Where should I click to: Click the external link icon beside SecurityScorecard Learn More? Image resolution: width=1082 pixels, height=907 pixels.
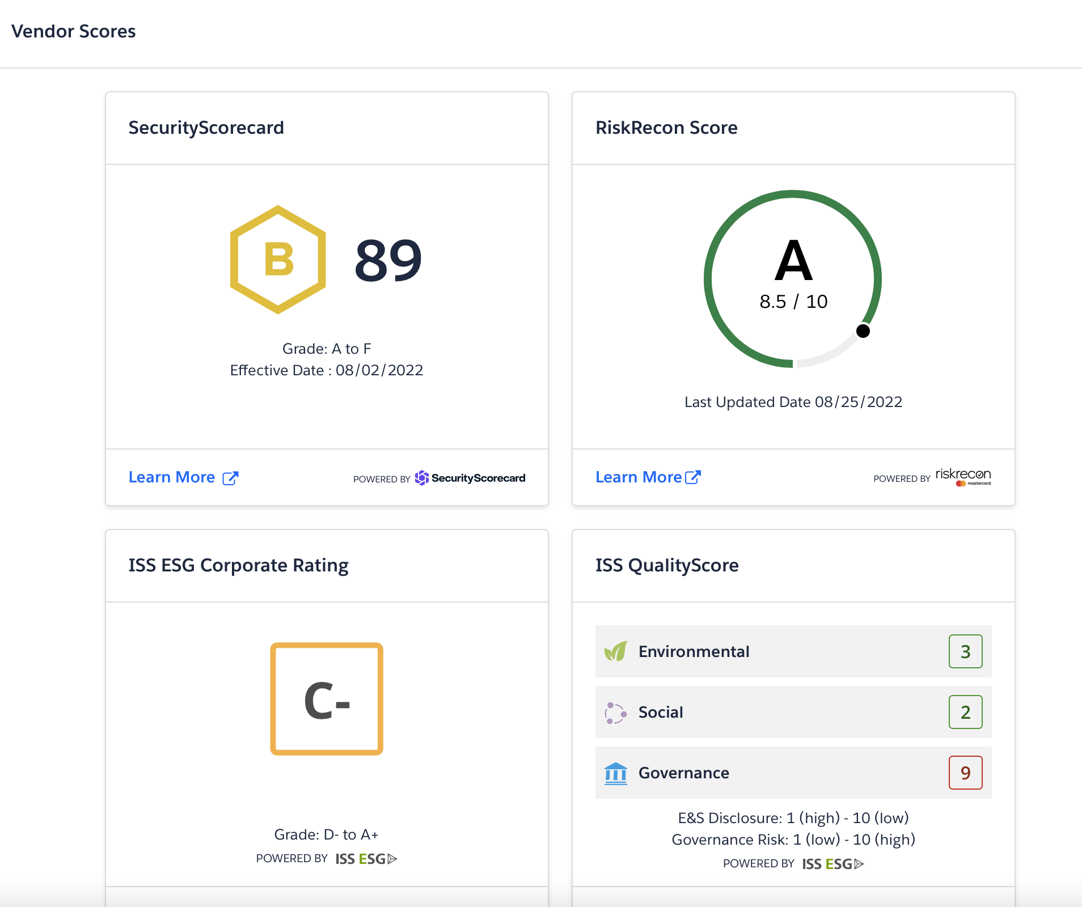tap(230, 478)
